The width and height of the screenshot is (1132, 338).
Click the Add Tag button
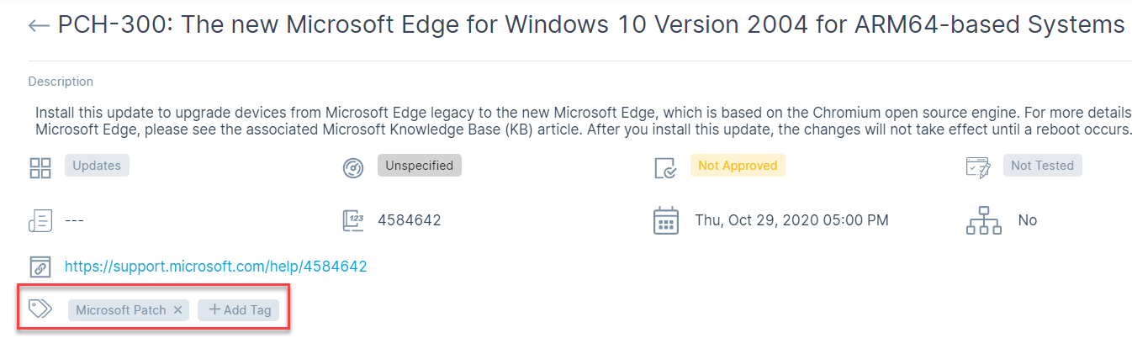click(239, 310)
